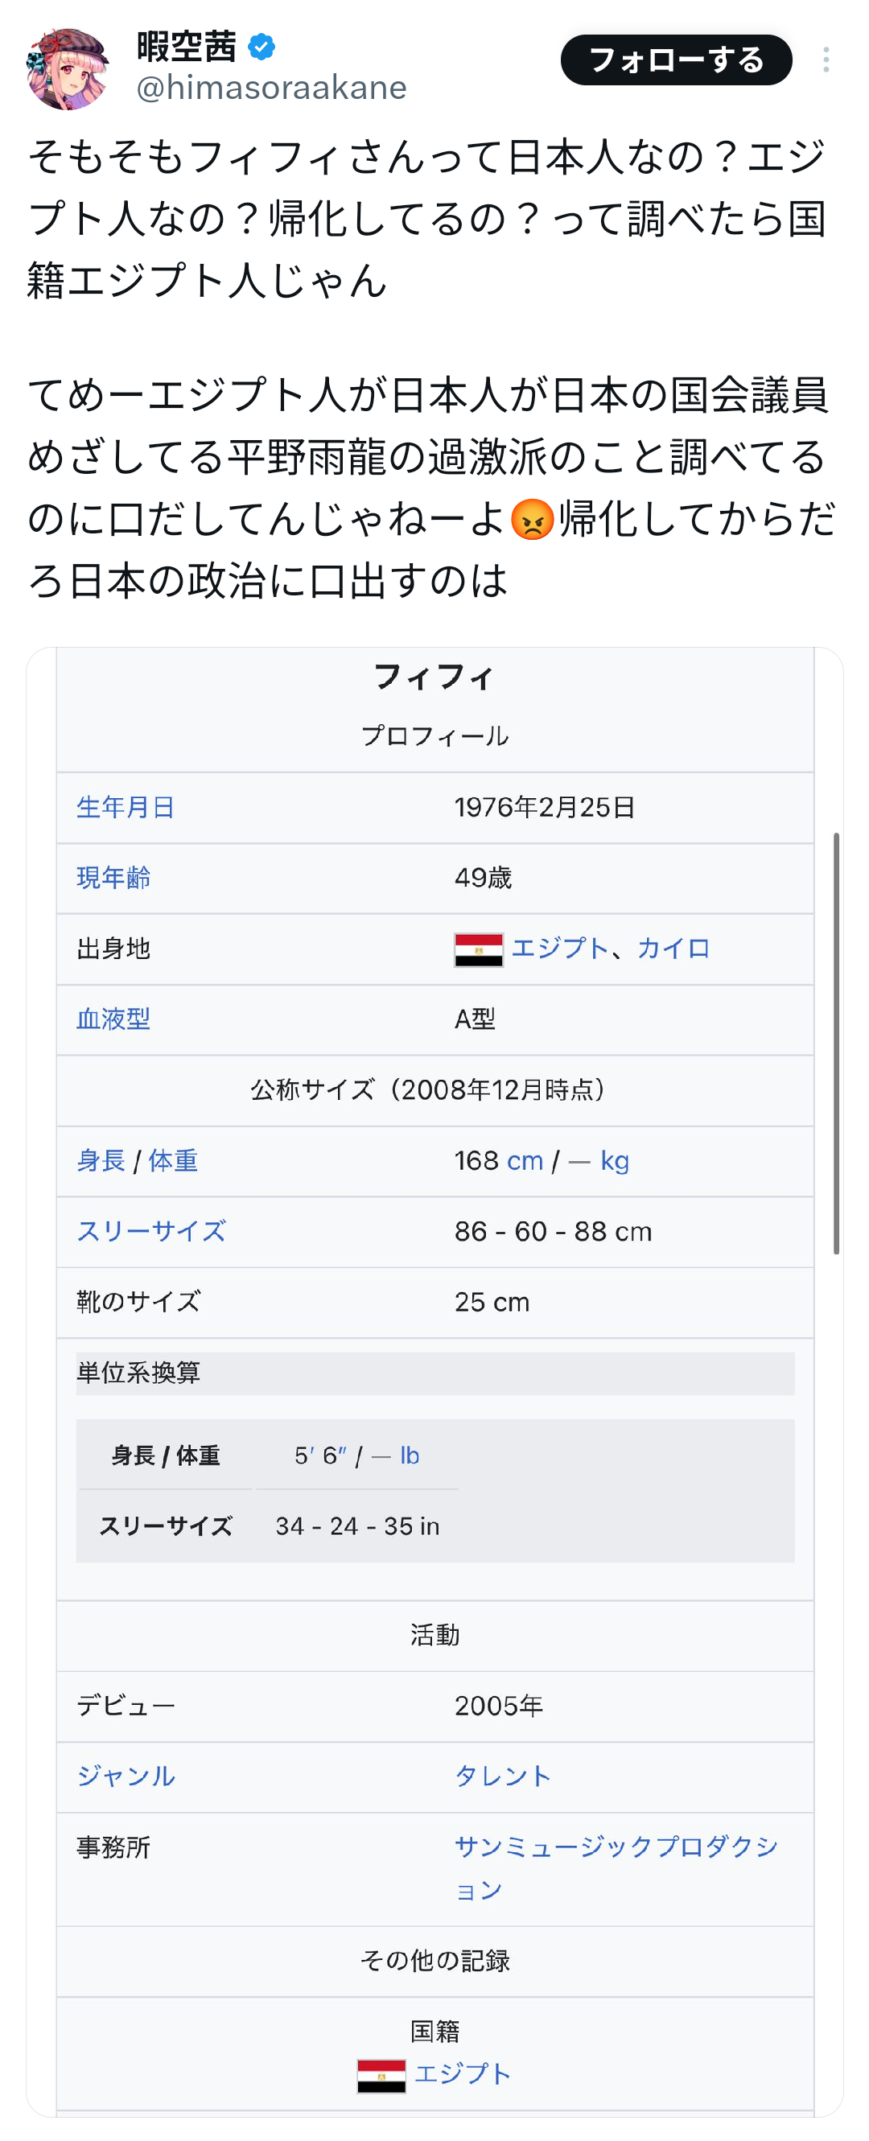Open the 現年齢 link

click(113, 878)
